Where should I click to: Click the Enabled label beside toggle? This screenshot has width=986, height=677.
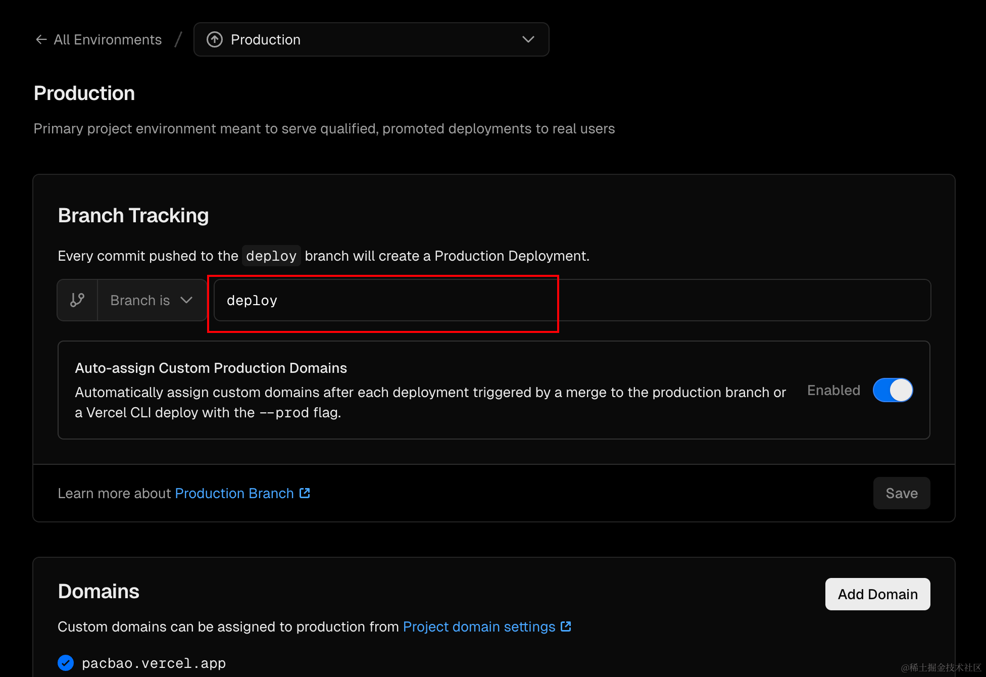833,390
